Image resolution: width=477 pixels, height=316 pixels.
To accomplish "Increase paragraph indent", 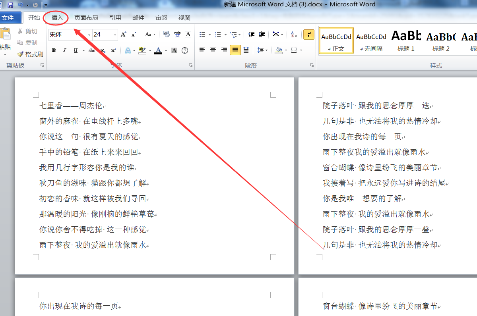I will (x=262, y=35).
